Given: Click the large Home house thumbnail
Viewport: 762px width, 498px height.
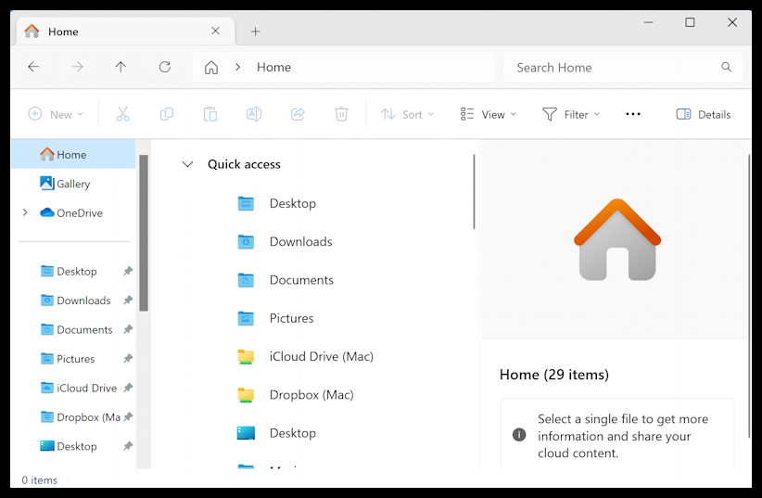Looking at the screenshot, I should coord(617,239).
